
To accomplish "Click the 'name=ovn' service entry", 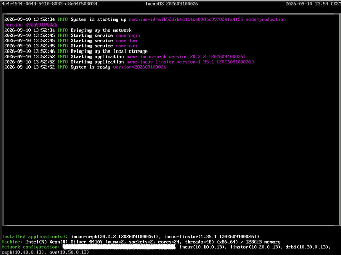I will point(126,46).
